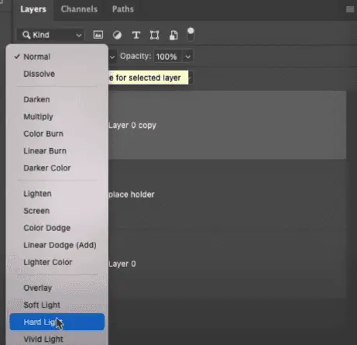Filter layers by pixel layer icon
This screenshot has width=357, height=345.
[98, 35]
